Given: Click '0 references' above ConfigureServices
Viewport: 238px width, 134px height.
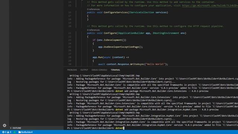Looking at the screenshot, I should (x=93, y=9).
